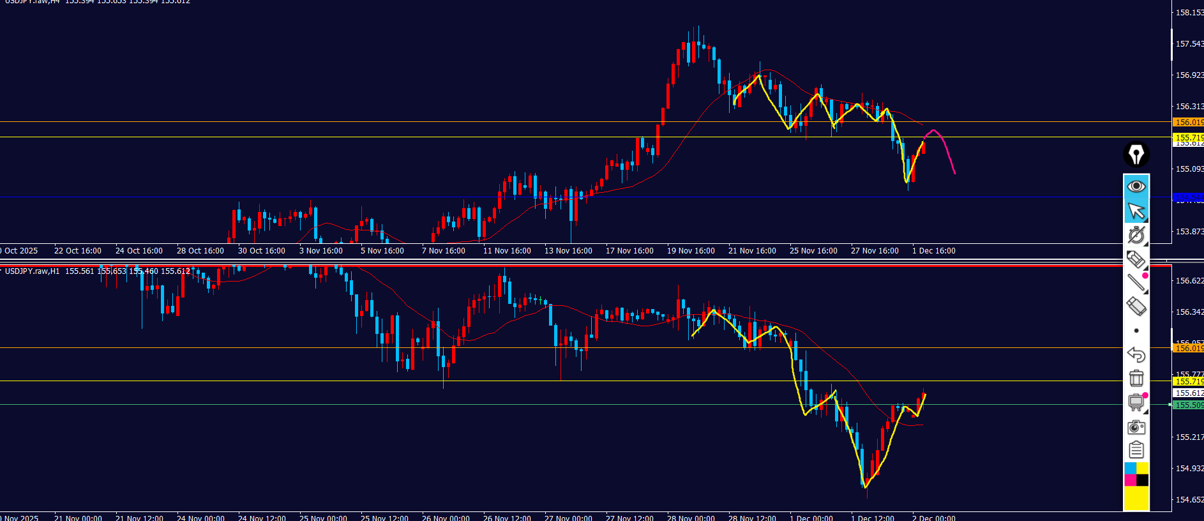1204x521 pixels.
Task: Click the green 155.509 price label on H1 chart
Action: click(x=1189, y=405)
